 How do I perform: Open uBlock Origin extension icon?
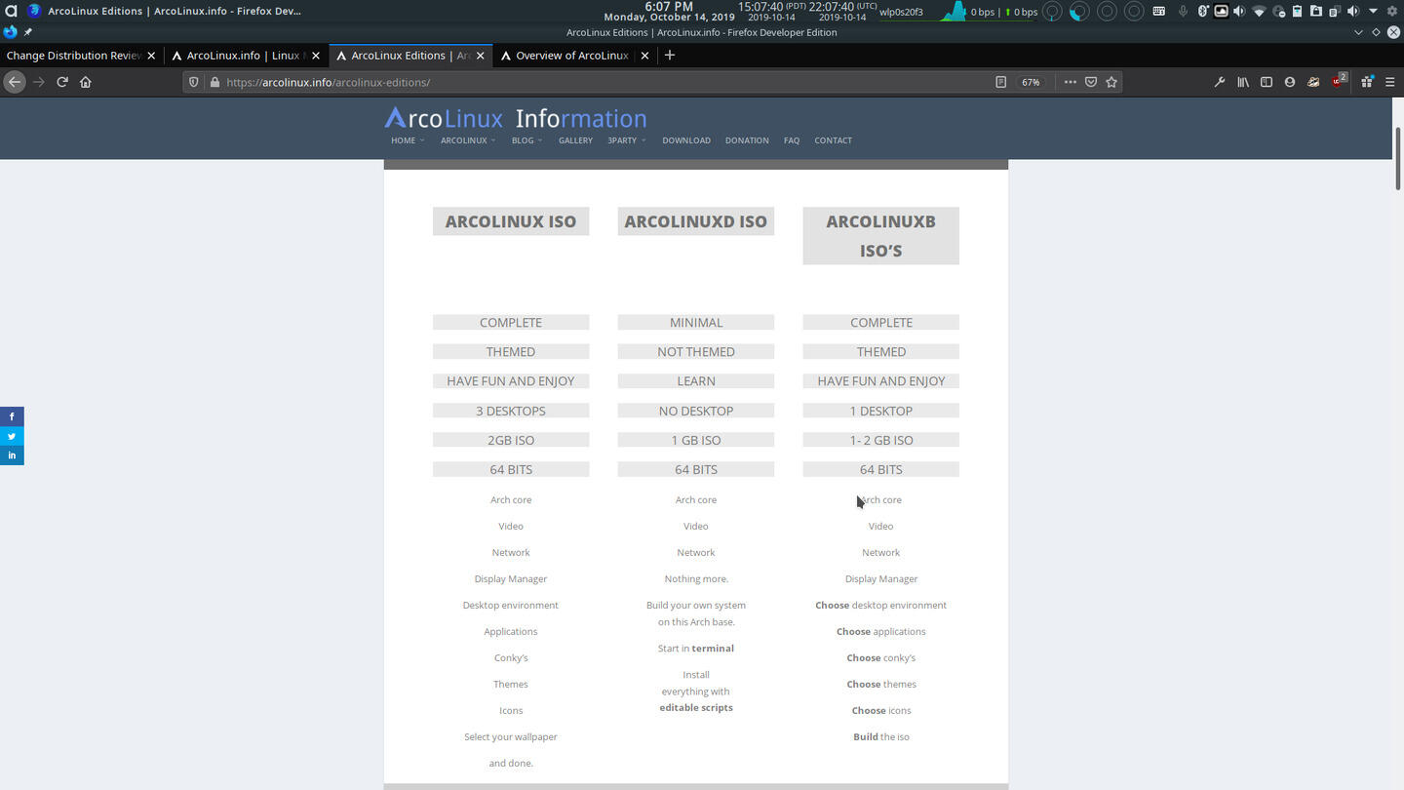click(1339, 81)
